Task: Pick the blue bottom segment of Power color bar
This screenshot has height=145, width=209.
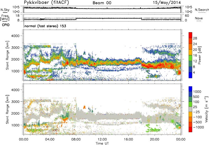Action: (190, 75)
